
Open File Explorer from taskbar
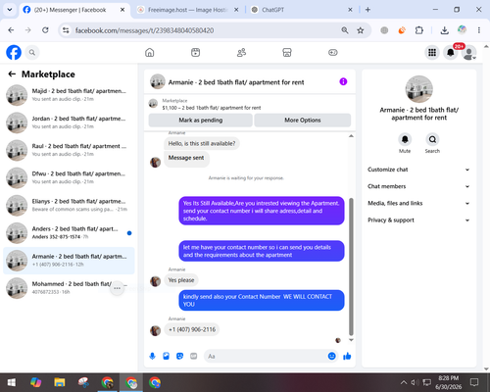click(60, 382)
